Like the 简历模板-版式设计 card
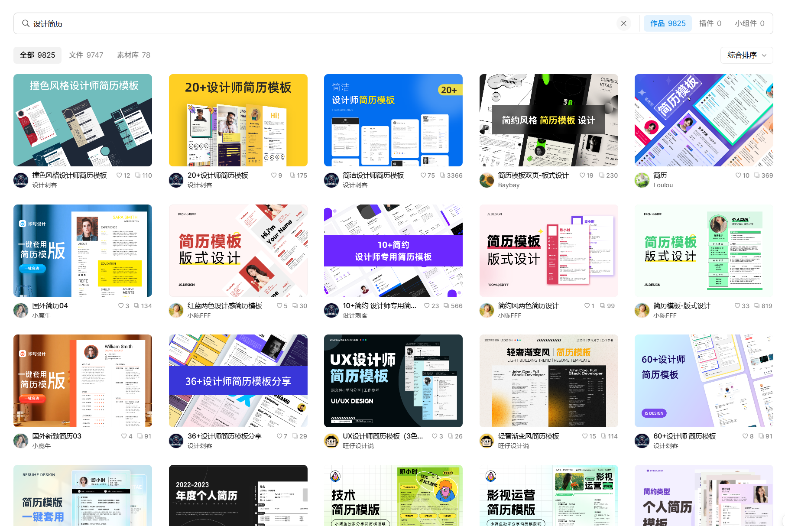The image size is (785, 526). click(737, 306)
